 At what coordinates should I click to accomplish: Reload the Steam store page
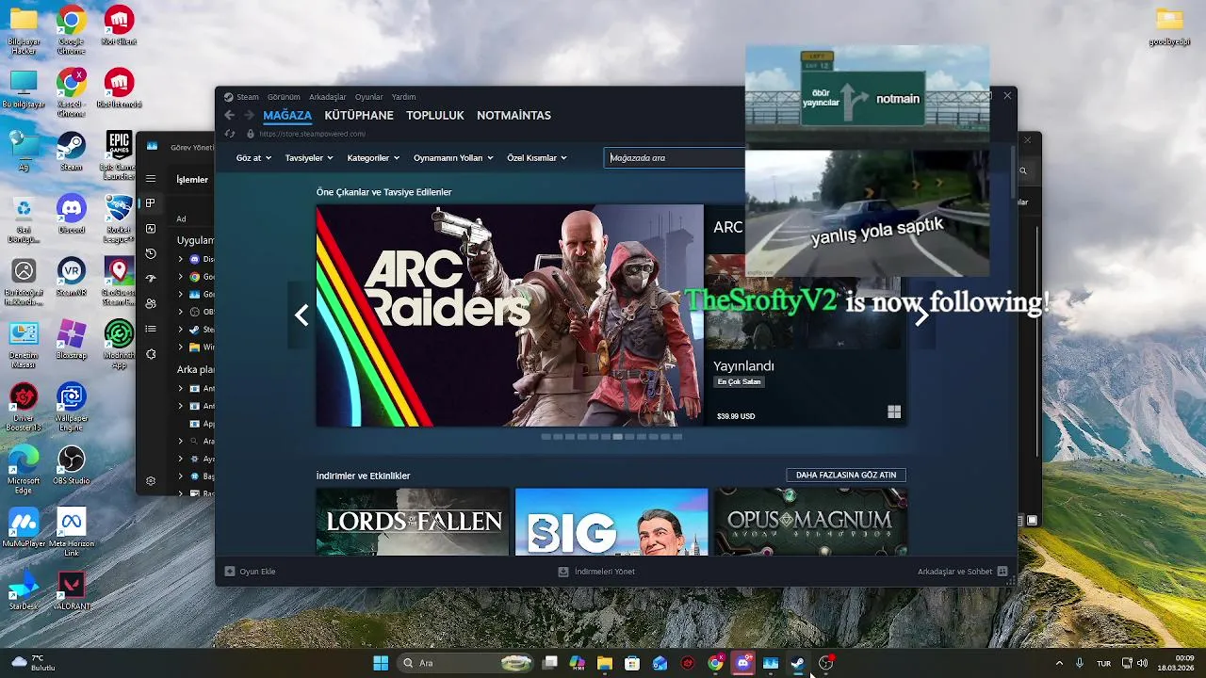click(230, 134)
